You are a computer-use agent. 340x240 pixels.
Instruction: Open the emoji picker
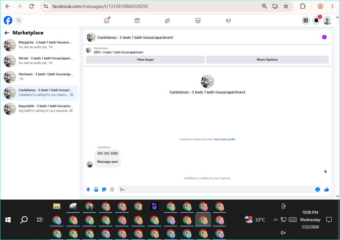pos(317,190)
